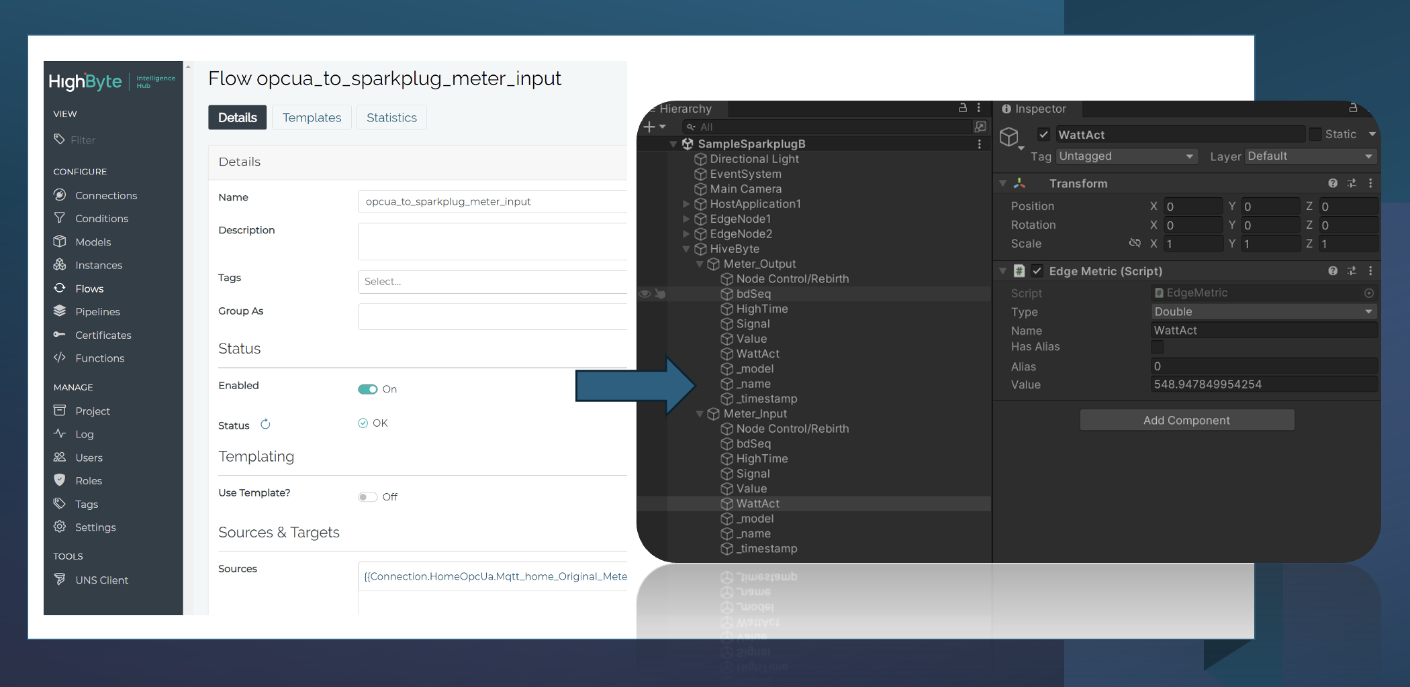Open Flows in the sidebar

[78, 288]
